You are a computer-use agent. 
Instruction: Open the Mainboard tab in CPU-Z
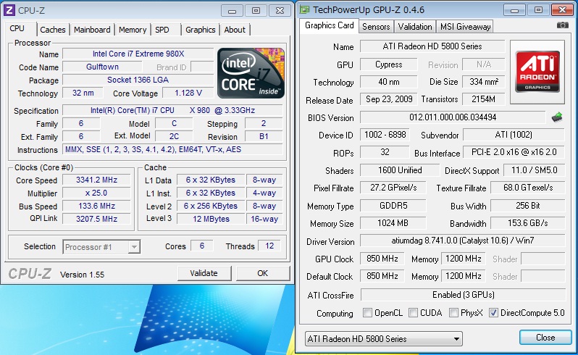tap(92, 30)
